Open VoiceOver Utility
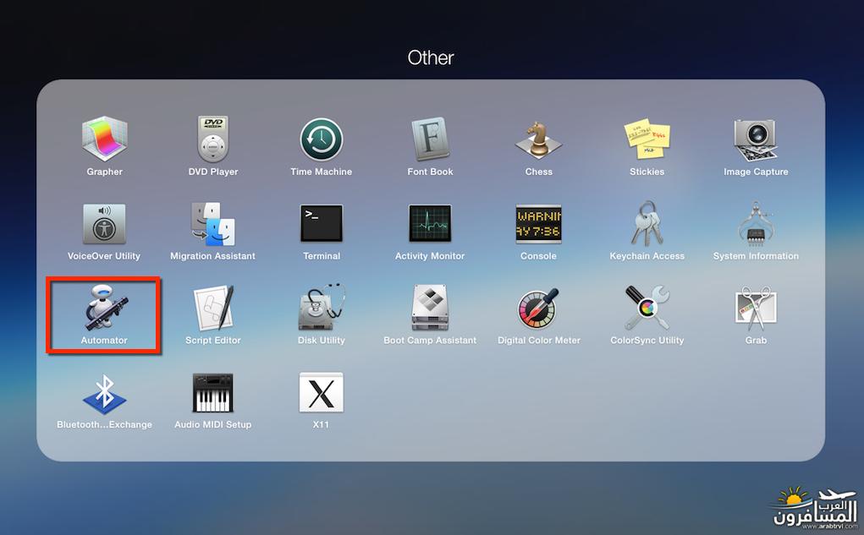The width and height of the screenshot is (864, 535). 104,224
